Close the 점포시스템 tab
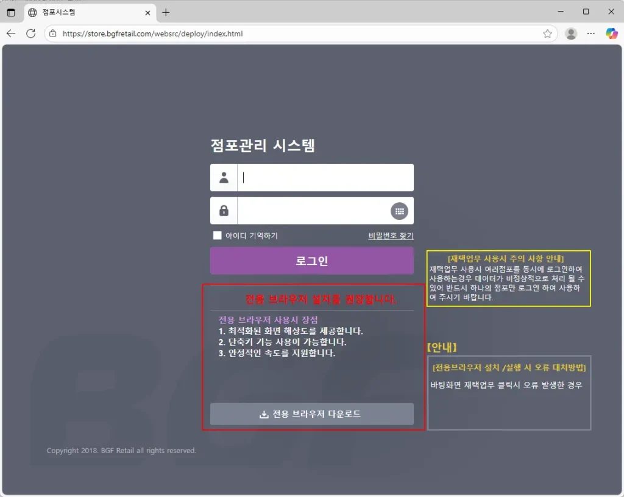The width and height of the screenshot is (624, 497). [147, 12]
